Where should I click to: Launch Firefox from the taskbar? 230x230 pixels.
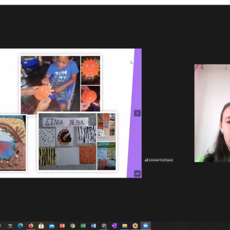point(30,225)
